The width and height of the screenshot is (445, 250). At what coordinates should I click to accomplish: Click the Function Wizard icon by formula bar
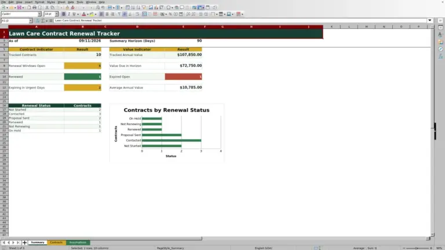click(x=38, y=21)
